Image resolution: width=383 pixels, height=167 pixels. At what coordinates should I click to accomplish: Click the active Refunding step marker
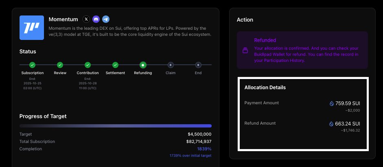[142, 65]
